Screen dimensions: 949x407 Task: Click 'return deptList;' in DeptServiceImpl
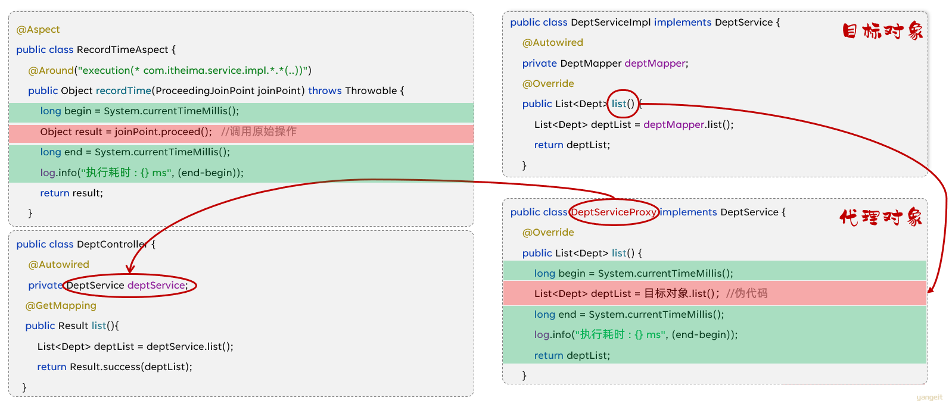(572, 145)
